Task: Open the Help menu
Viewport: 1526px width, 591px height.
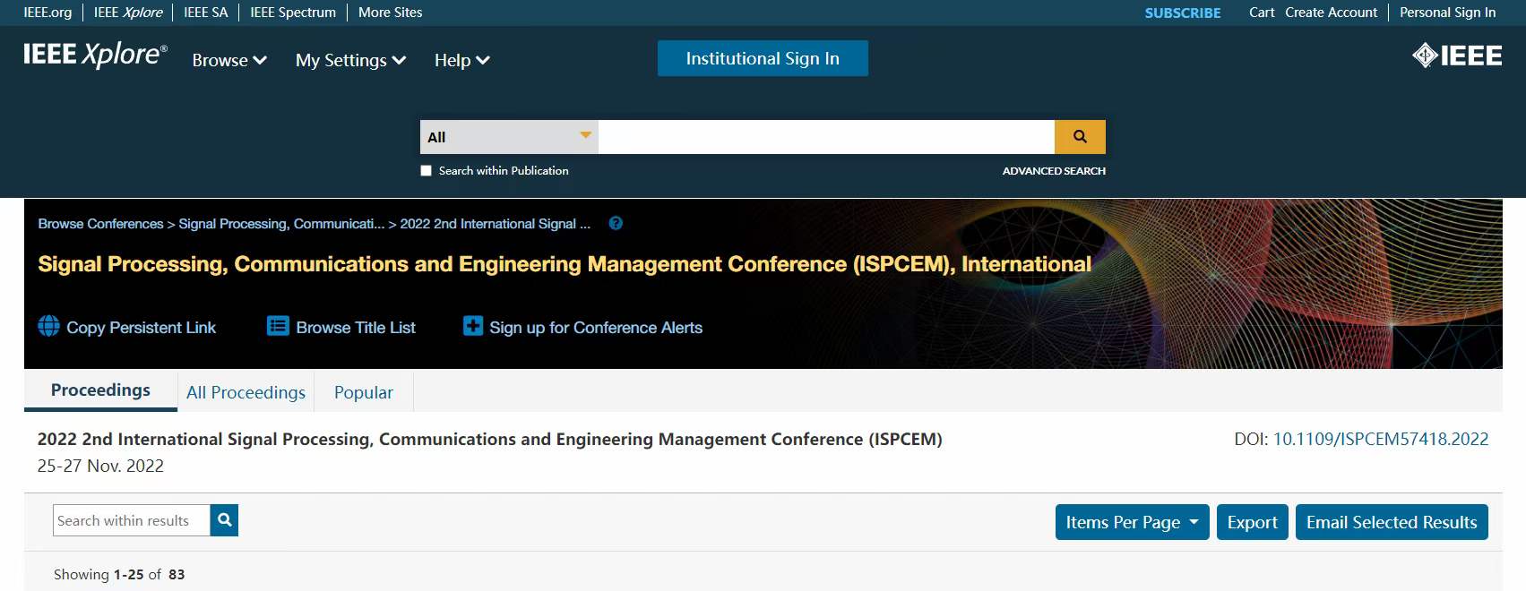Action: (x=461, y=60)
